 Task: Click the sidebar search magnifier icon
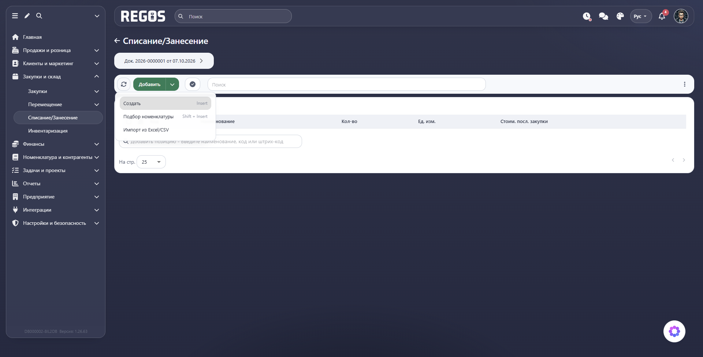pos(39,16)
